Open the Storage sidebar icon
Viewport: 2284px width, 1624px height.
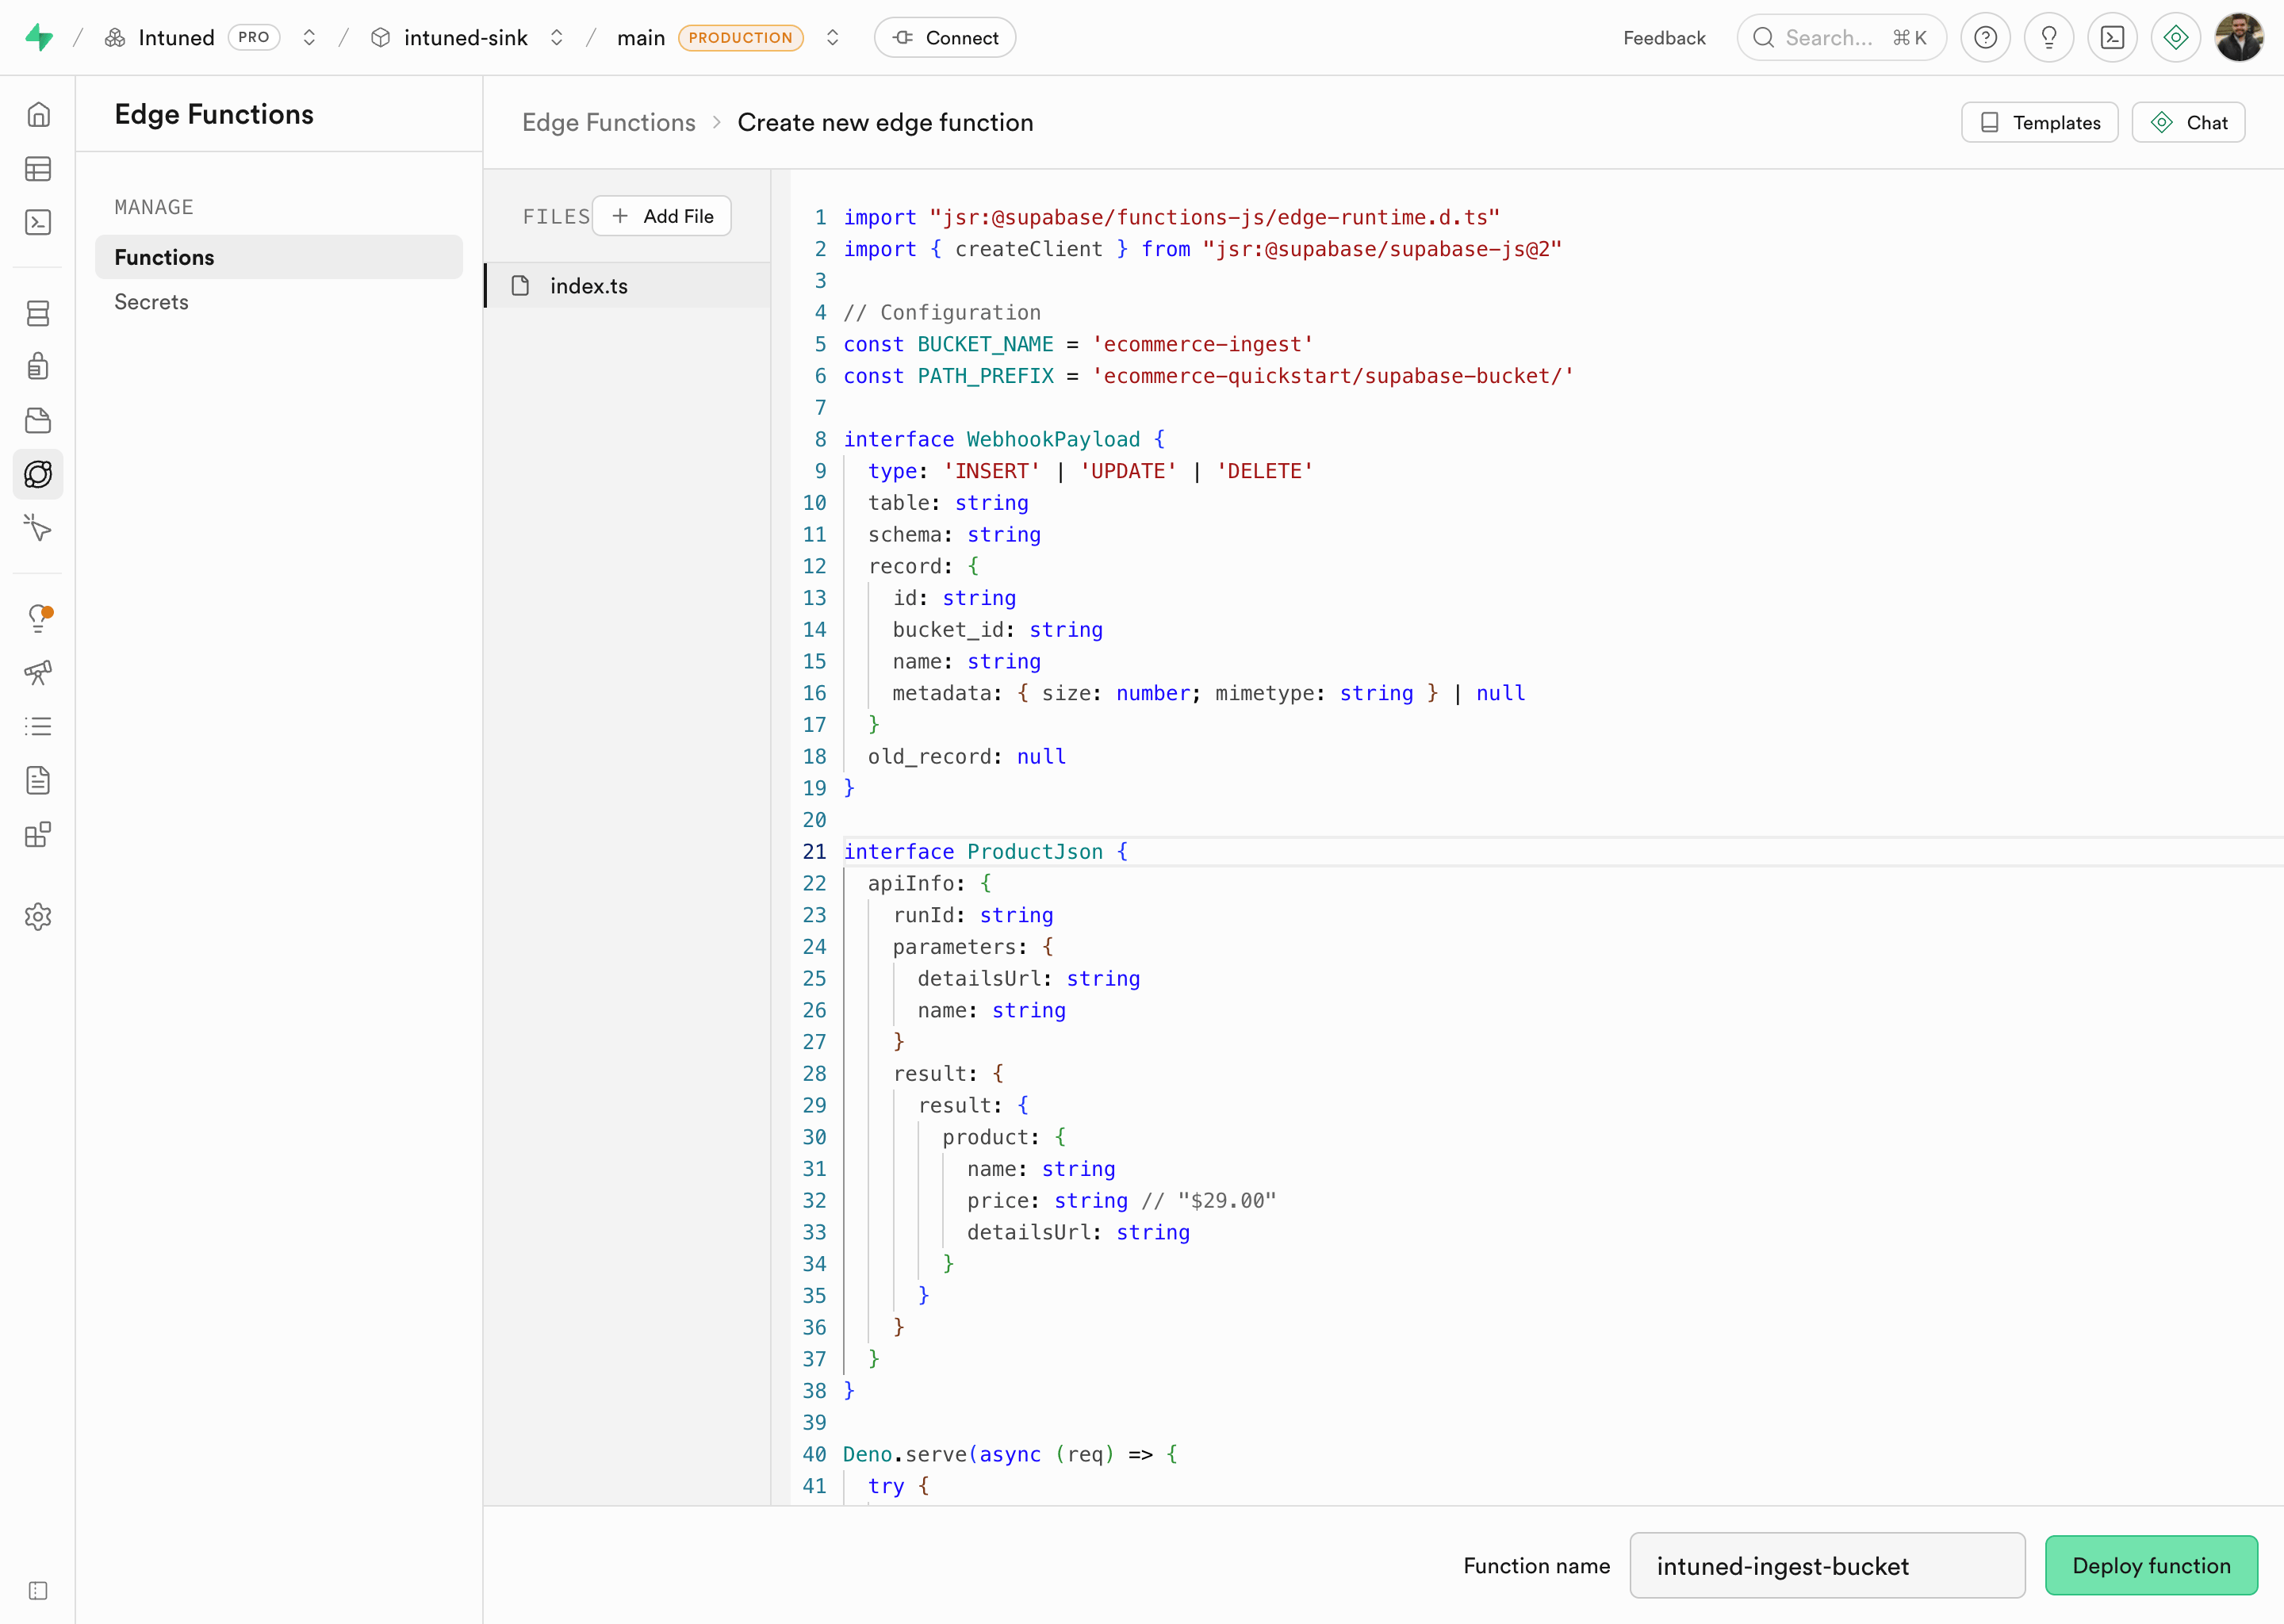[x=38, y=420]
